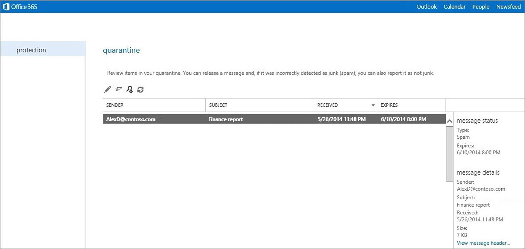Go to Calendar in the top bar
Image resolution: width=525 pixels, height=249 pixels.
click(x=454, y=6)
